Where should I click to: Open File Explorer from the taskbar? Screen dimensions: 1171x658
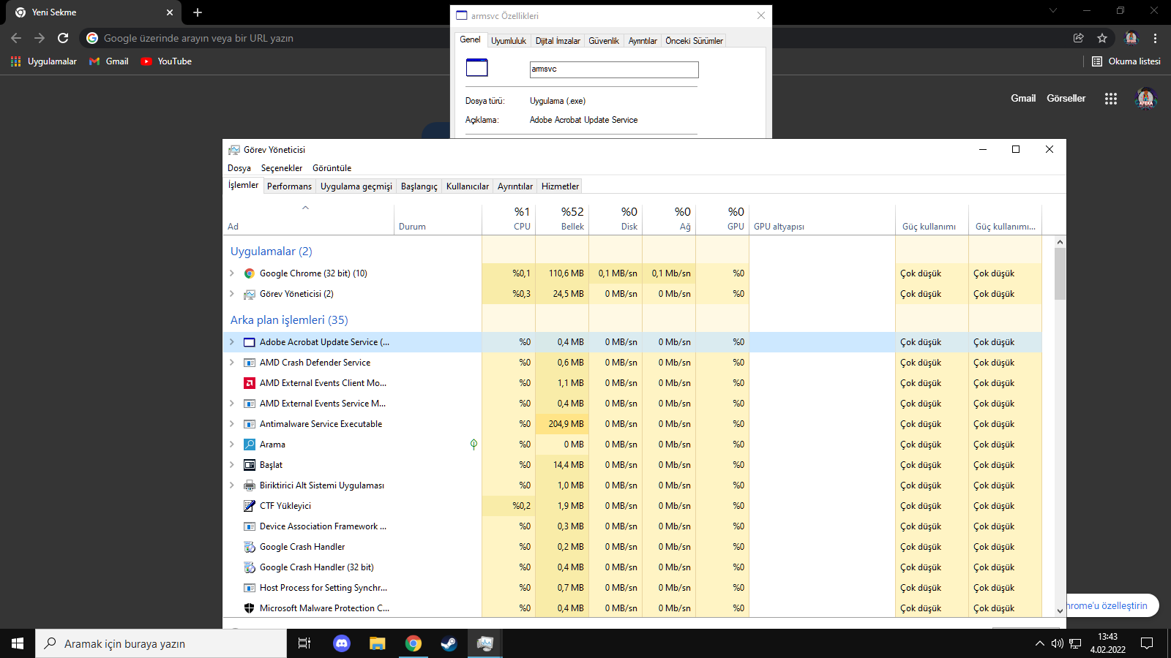(377, 643)
